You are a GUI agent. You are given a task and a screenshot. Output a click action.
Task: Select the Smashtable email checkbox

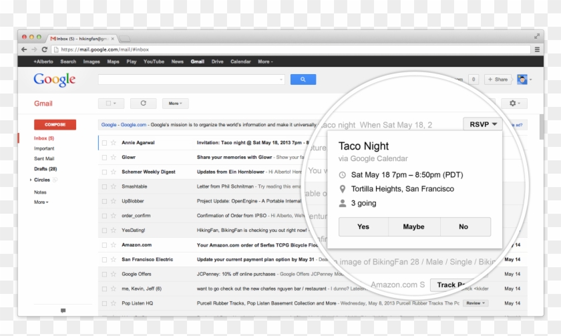(x=104, y=187)
